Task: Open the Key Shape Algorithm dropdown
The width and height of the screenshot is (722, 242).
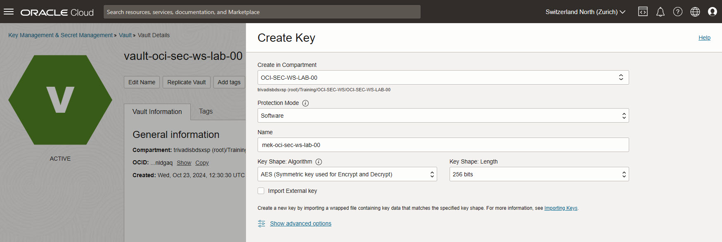Action: click(347, 174)
